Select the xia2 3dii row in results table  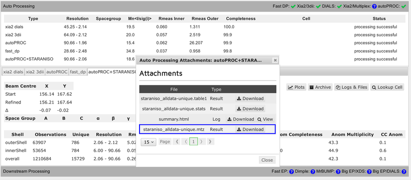(x=204, y=35)
